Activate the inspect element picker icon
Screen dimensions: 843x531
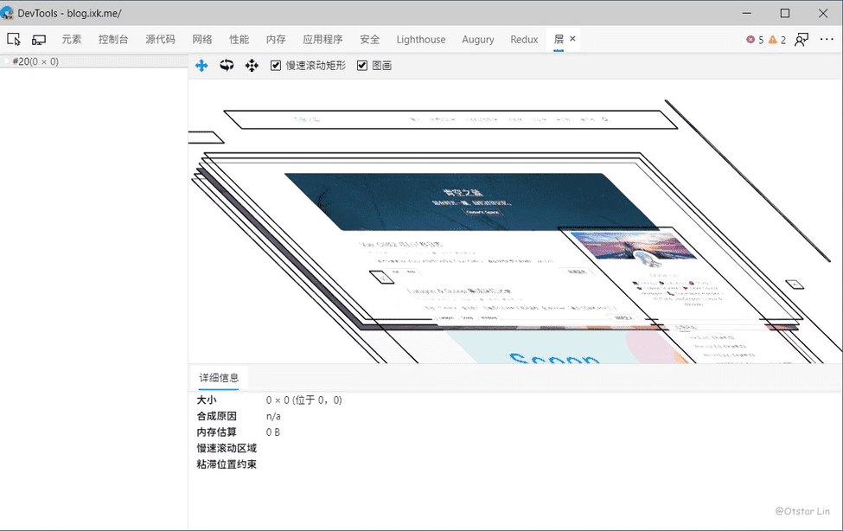point(14,40)
